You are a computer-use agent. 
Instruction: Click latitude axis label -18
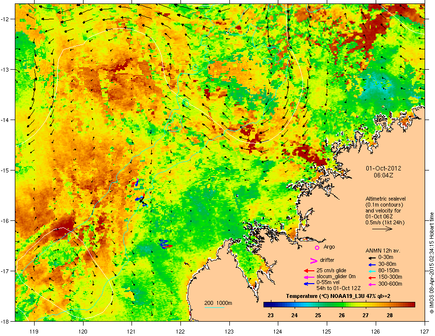point(5,321)
